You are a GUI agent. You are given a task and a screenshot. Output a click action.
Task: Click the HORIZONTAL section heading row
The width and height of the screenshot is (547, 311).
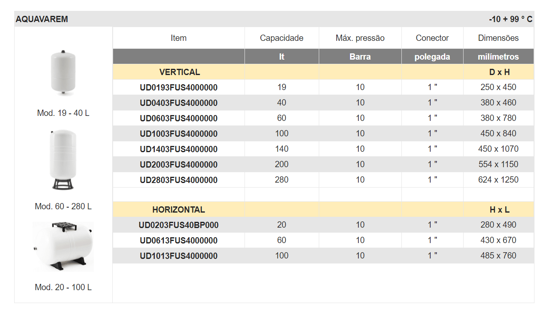tap(179, 210)
